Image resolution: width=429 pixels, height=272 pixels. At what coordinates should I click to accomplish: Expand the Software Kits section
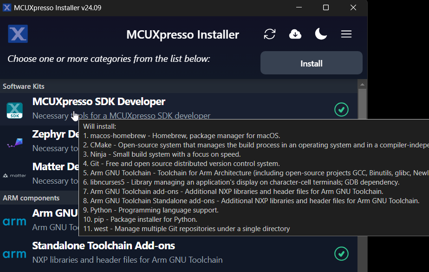(23, 86)
